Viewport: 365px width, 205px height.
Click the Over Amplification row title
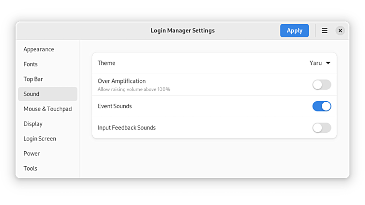(121, 81)
